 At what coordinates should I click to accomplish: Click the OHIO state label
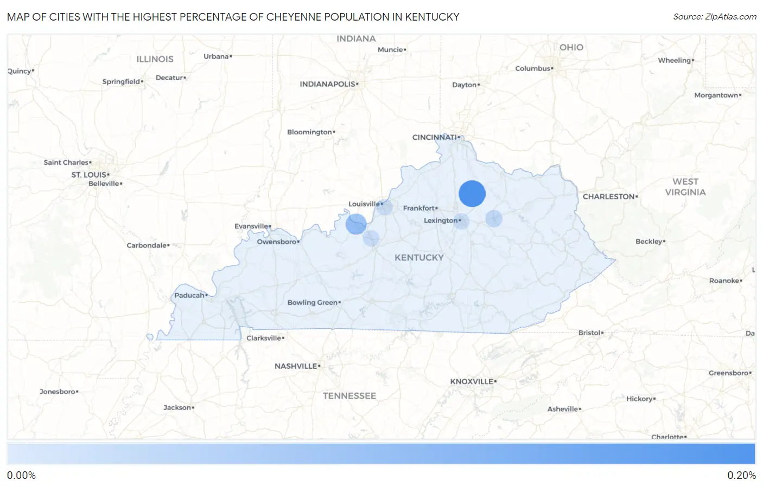point(571,48)
